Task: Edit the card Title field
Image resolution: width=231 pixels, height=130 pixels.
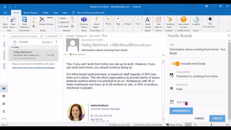Action: pyautogui.click(x=198, y=51)
